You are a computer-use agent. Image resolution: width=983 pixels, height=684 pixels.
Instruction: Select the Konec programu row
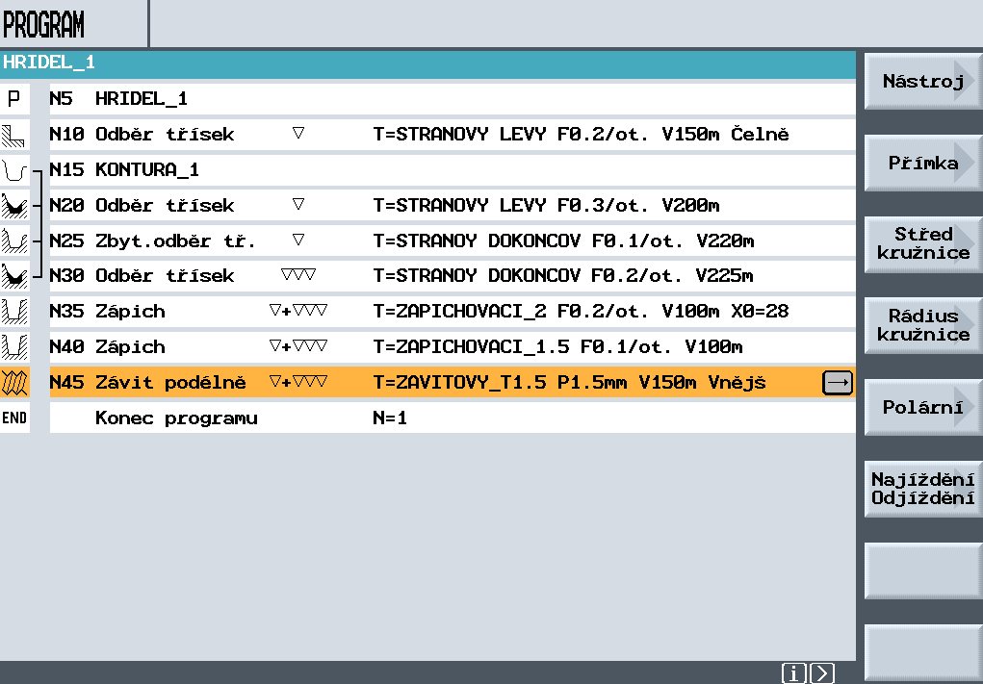point(452,418)
